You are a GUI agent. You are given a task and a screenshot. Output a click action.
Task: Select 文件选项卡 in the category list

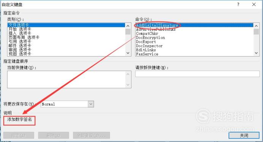pos(66,25)
